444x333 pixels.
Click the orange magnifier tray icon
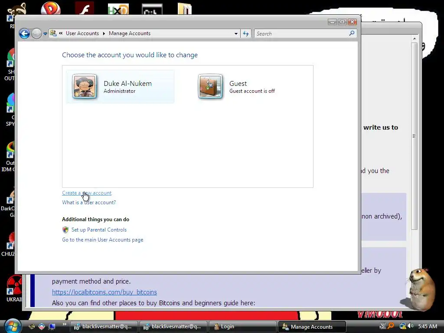pyautogui.click(x=391, y=326)
